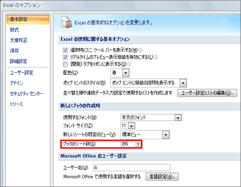Expand 新しいシートの既定のビュー dropdown

166,135
